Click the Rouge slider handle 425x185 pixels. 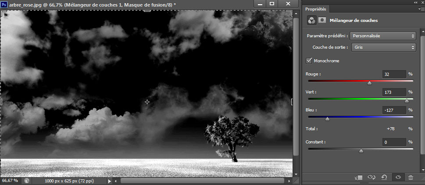[369, 82]
